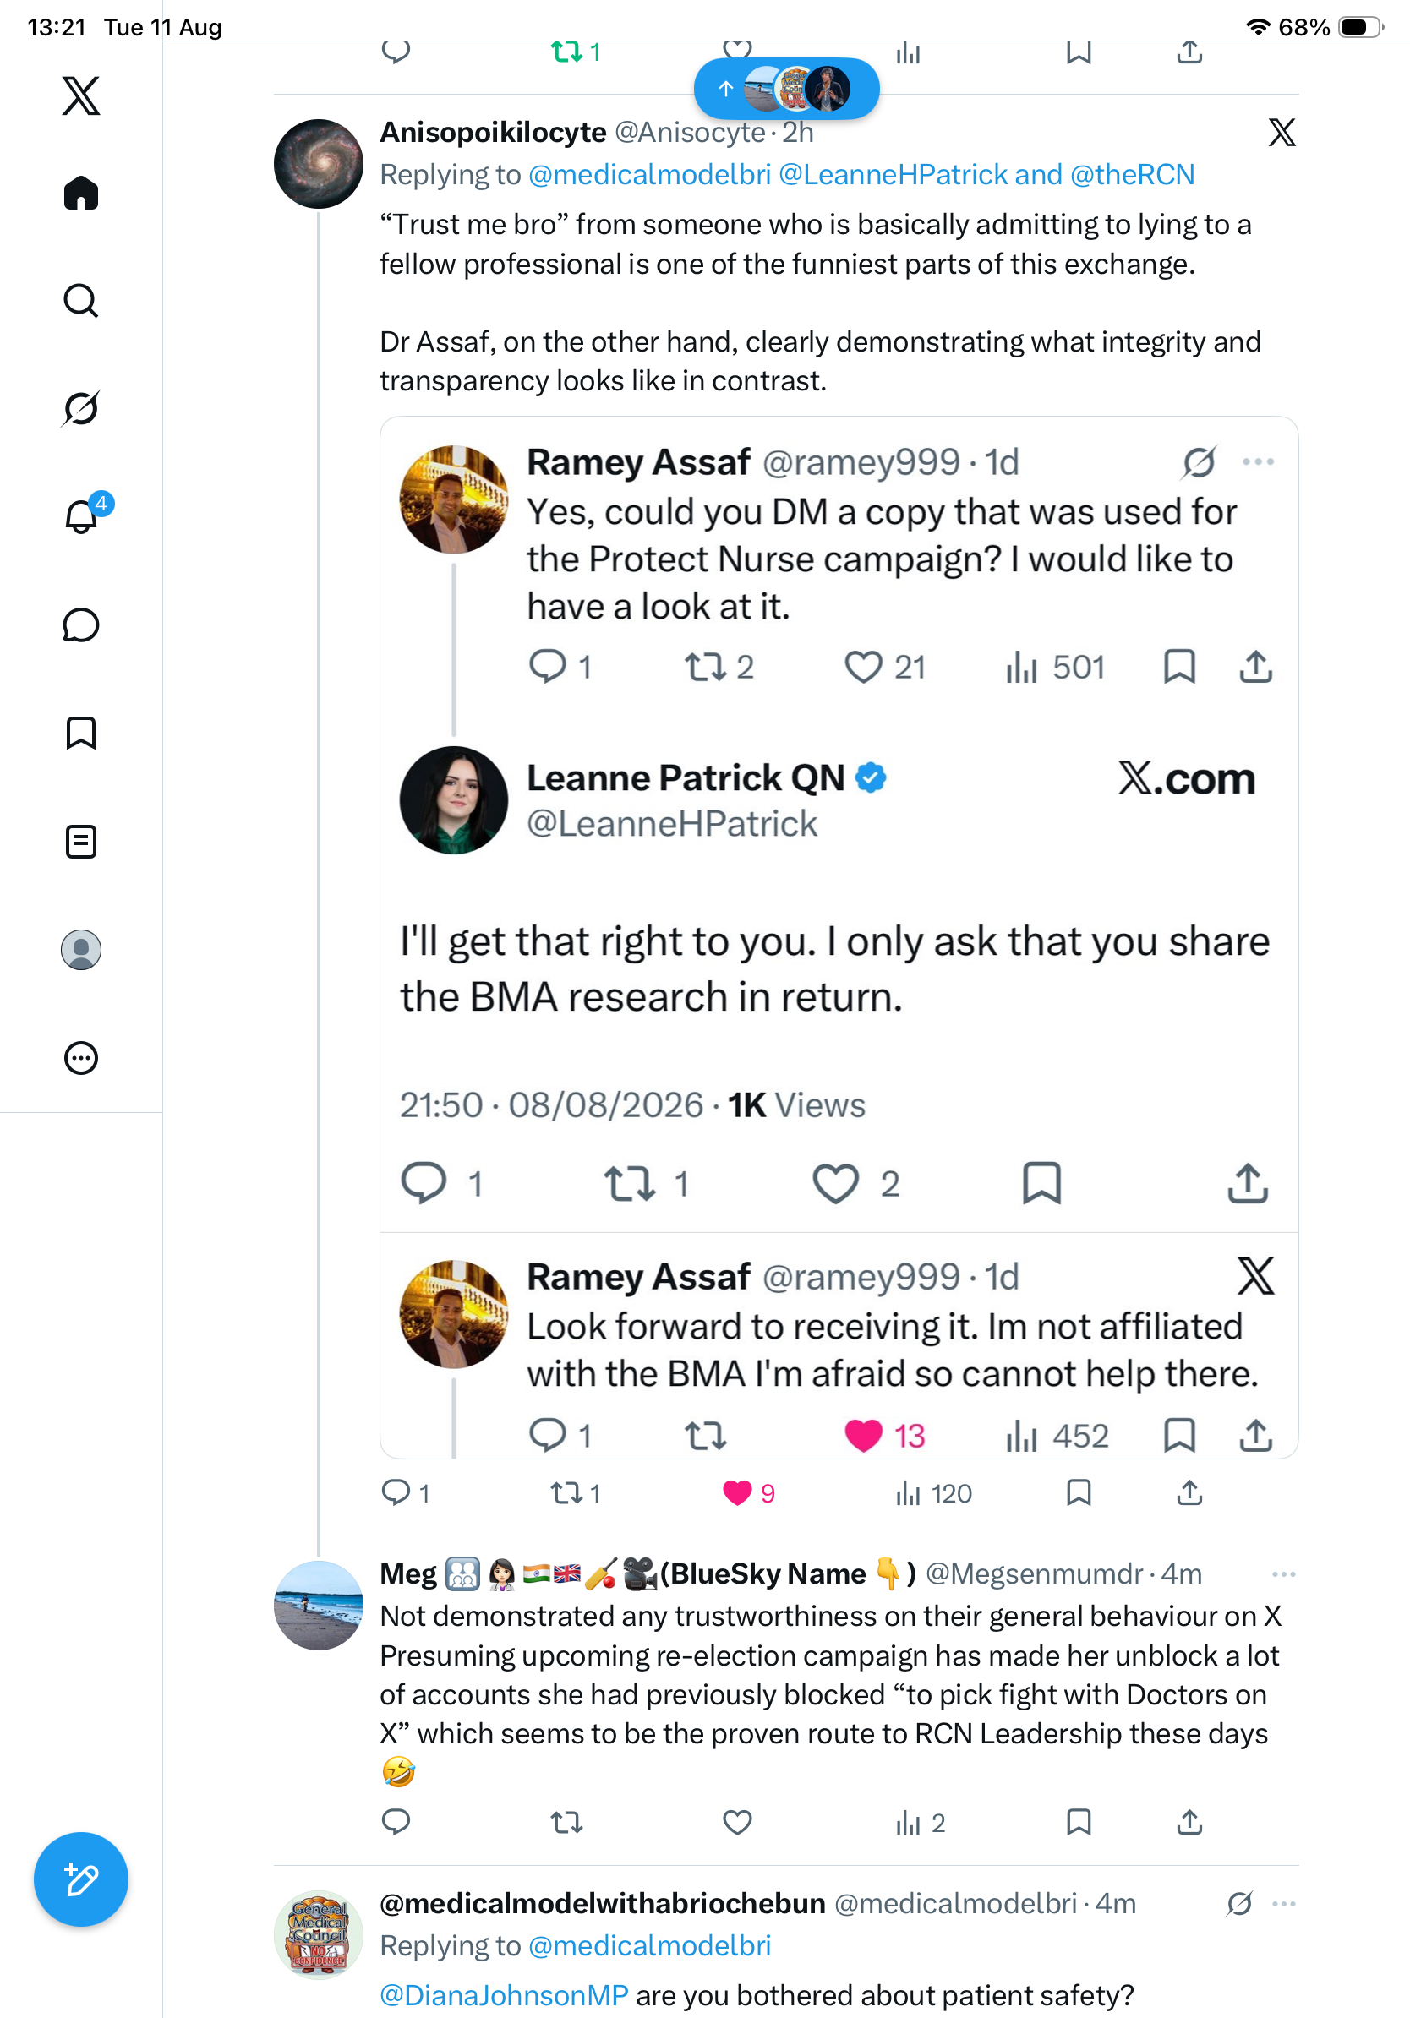This screenshot has height=2018, width=1410.
Task: Open @DianaJohnsonMP mention link
Action: pyautogui.click(x=504, y=1994)
